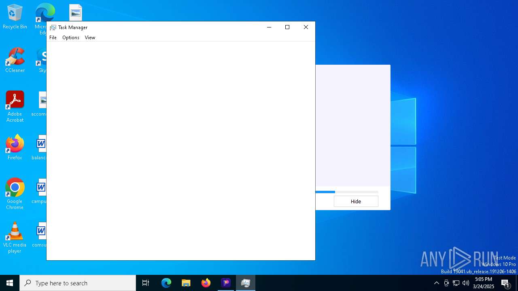The image size is (518, 291).
Task: Open the File menu in Task Manager
Action: pos(53,38)
